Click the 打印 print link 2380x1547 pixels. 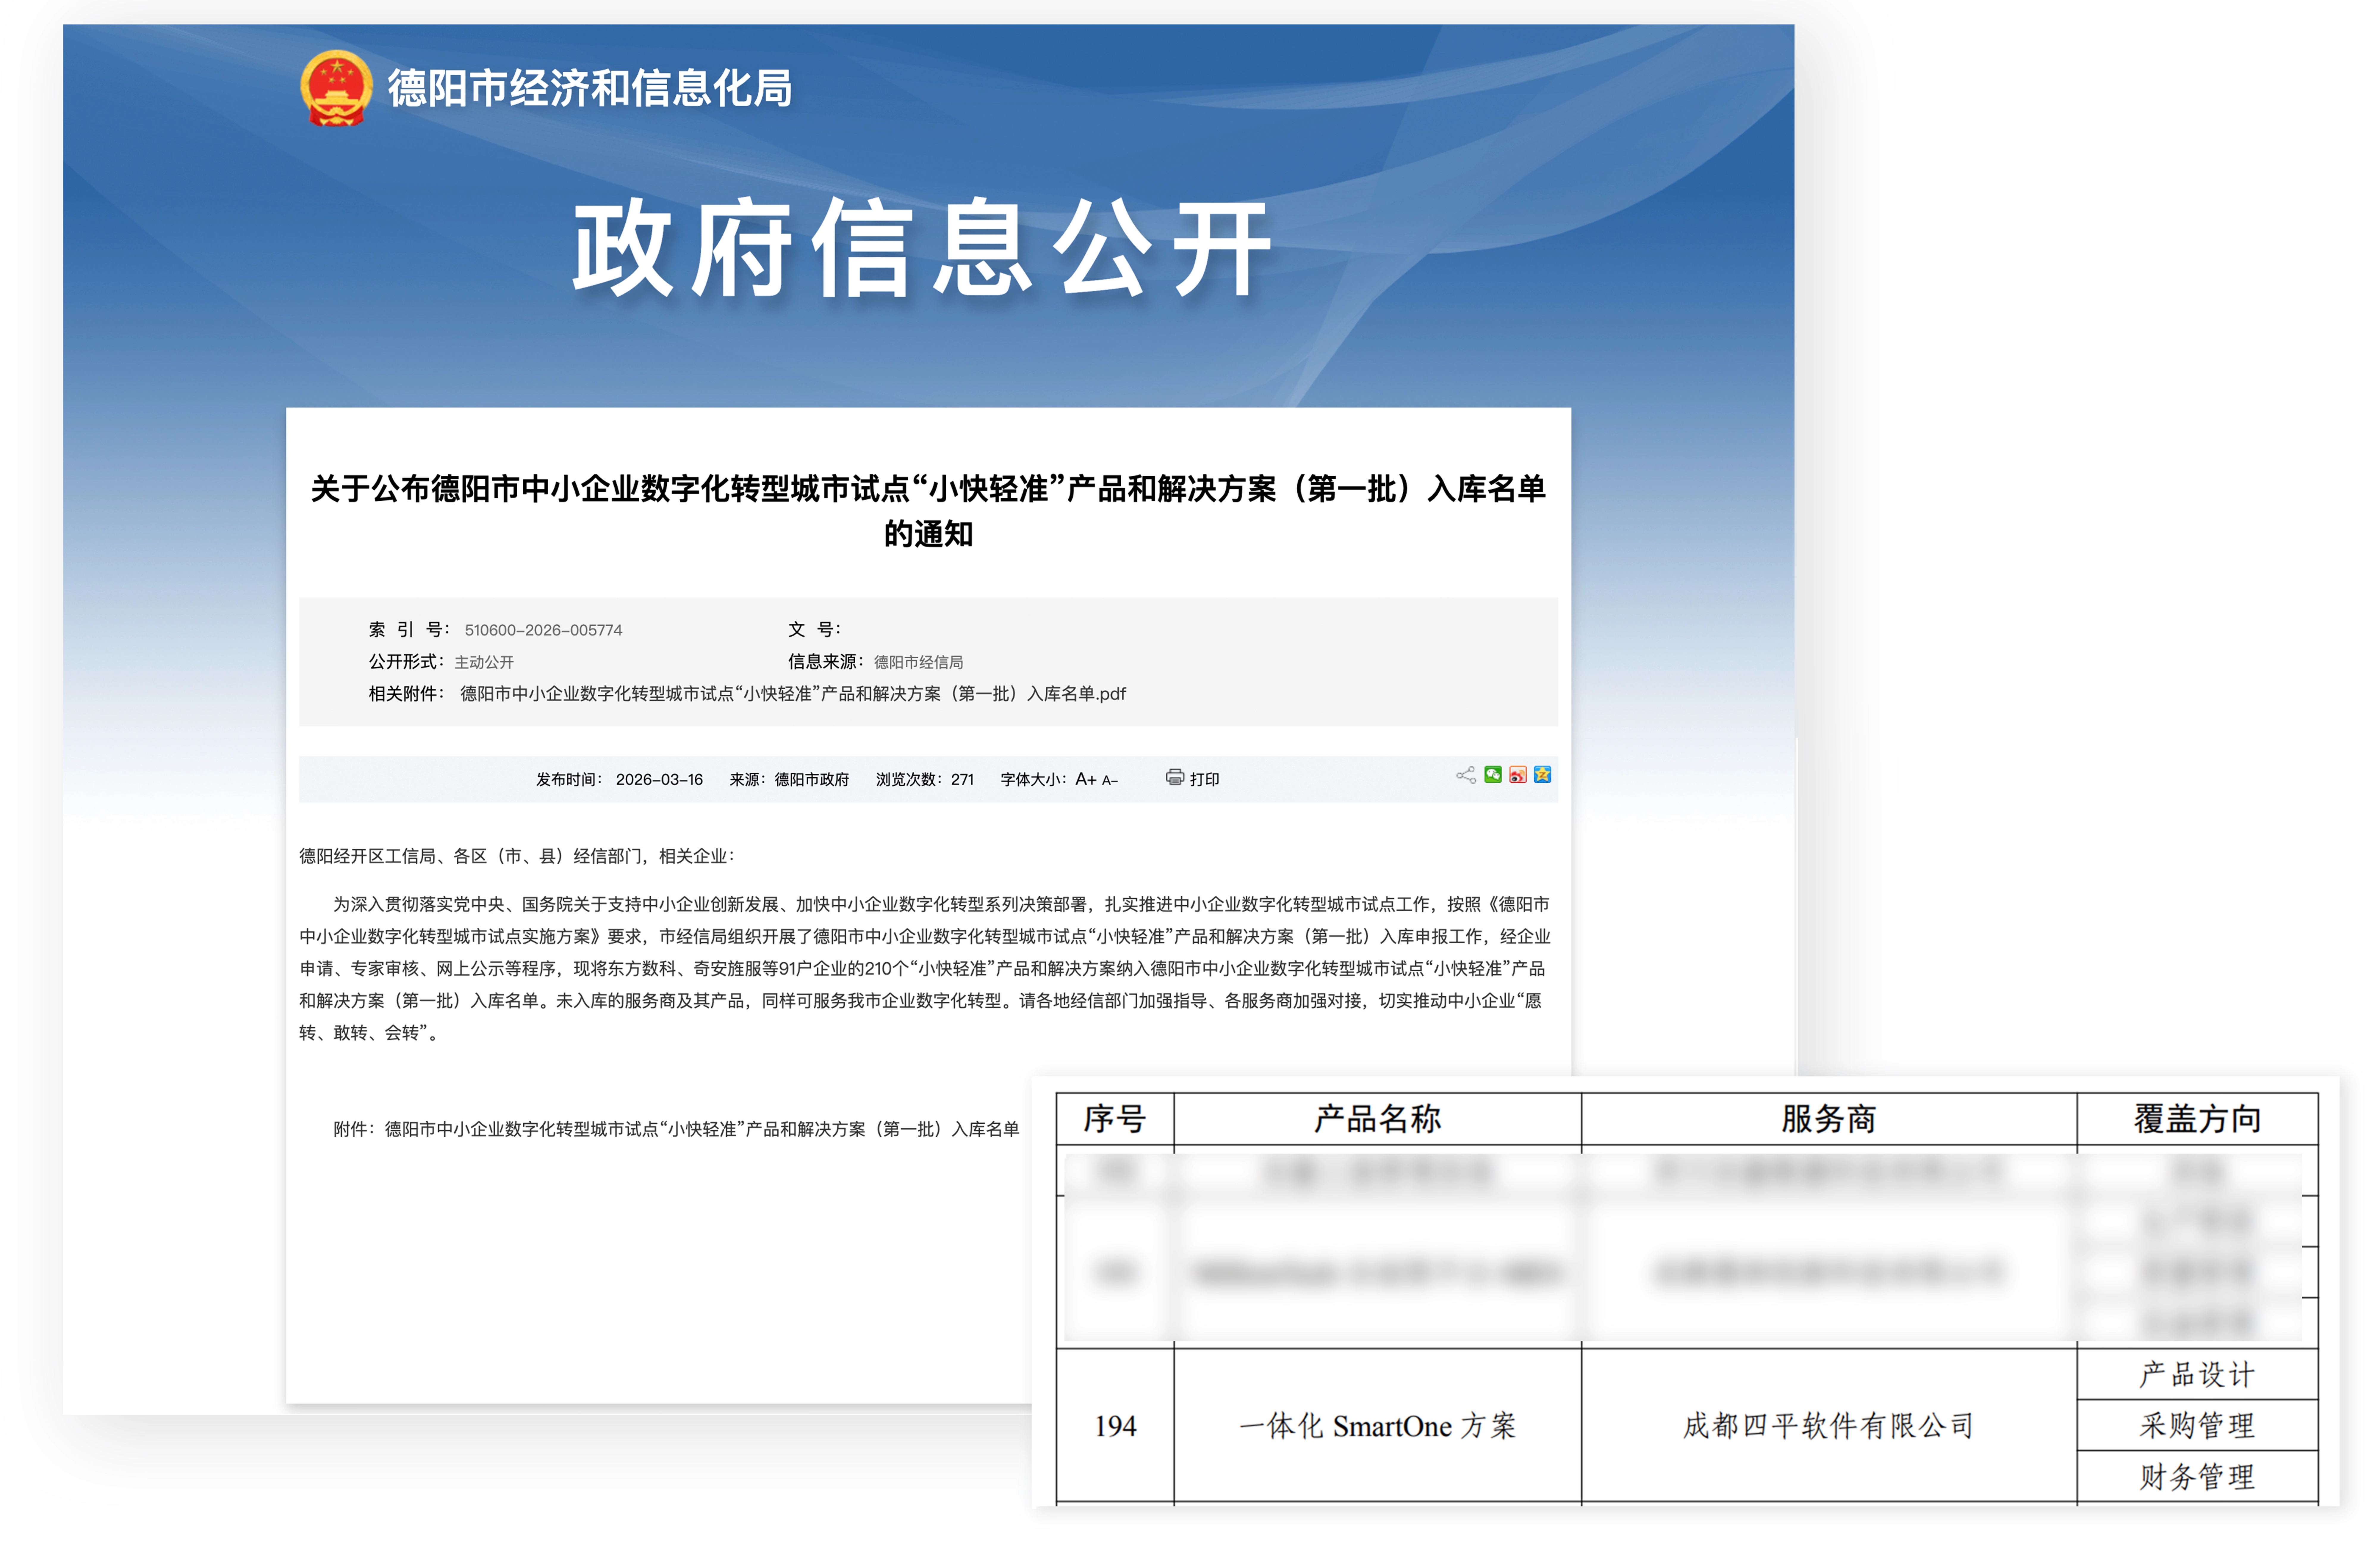(1204, 779)
